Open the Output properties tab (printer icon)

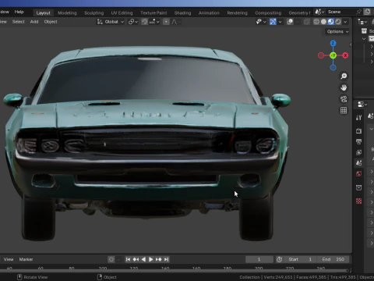359,141
